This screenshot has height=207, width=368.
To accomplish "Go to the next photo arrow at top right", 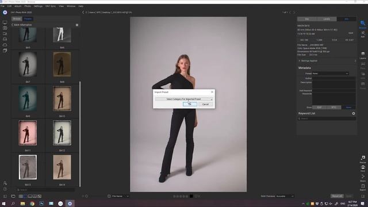I will (x=294, y=12).
